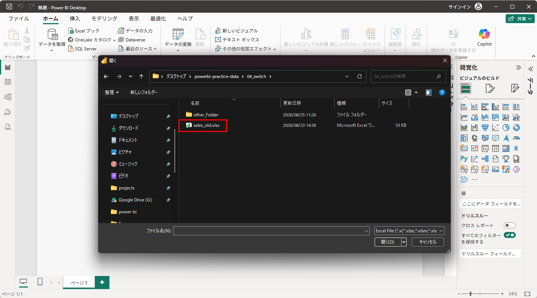Open DAX query view in left sidebar
The height and width of the screenshot is (298, 537).
(x=7, y=112)
